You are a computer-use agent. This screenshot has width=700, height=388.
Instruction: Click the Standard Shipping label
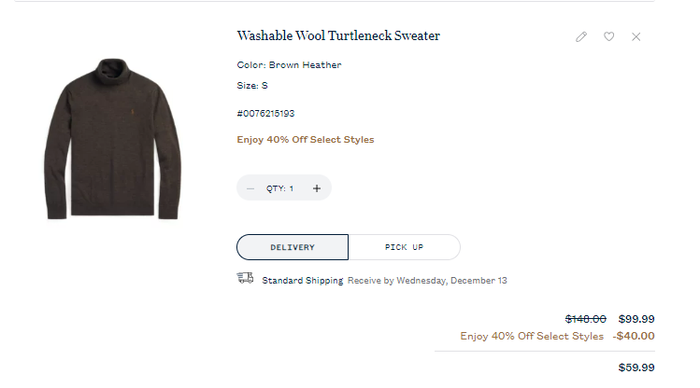point(302,280)
